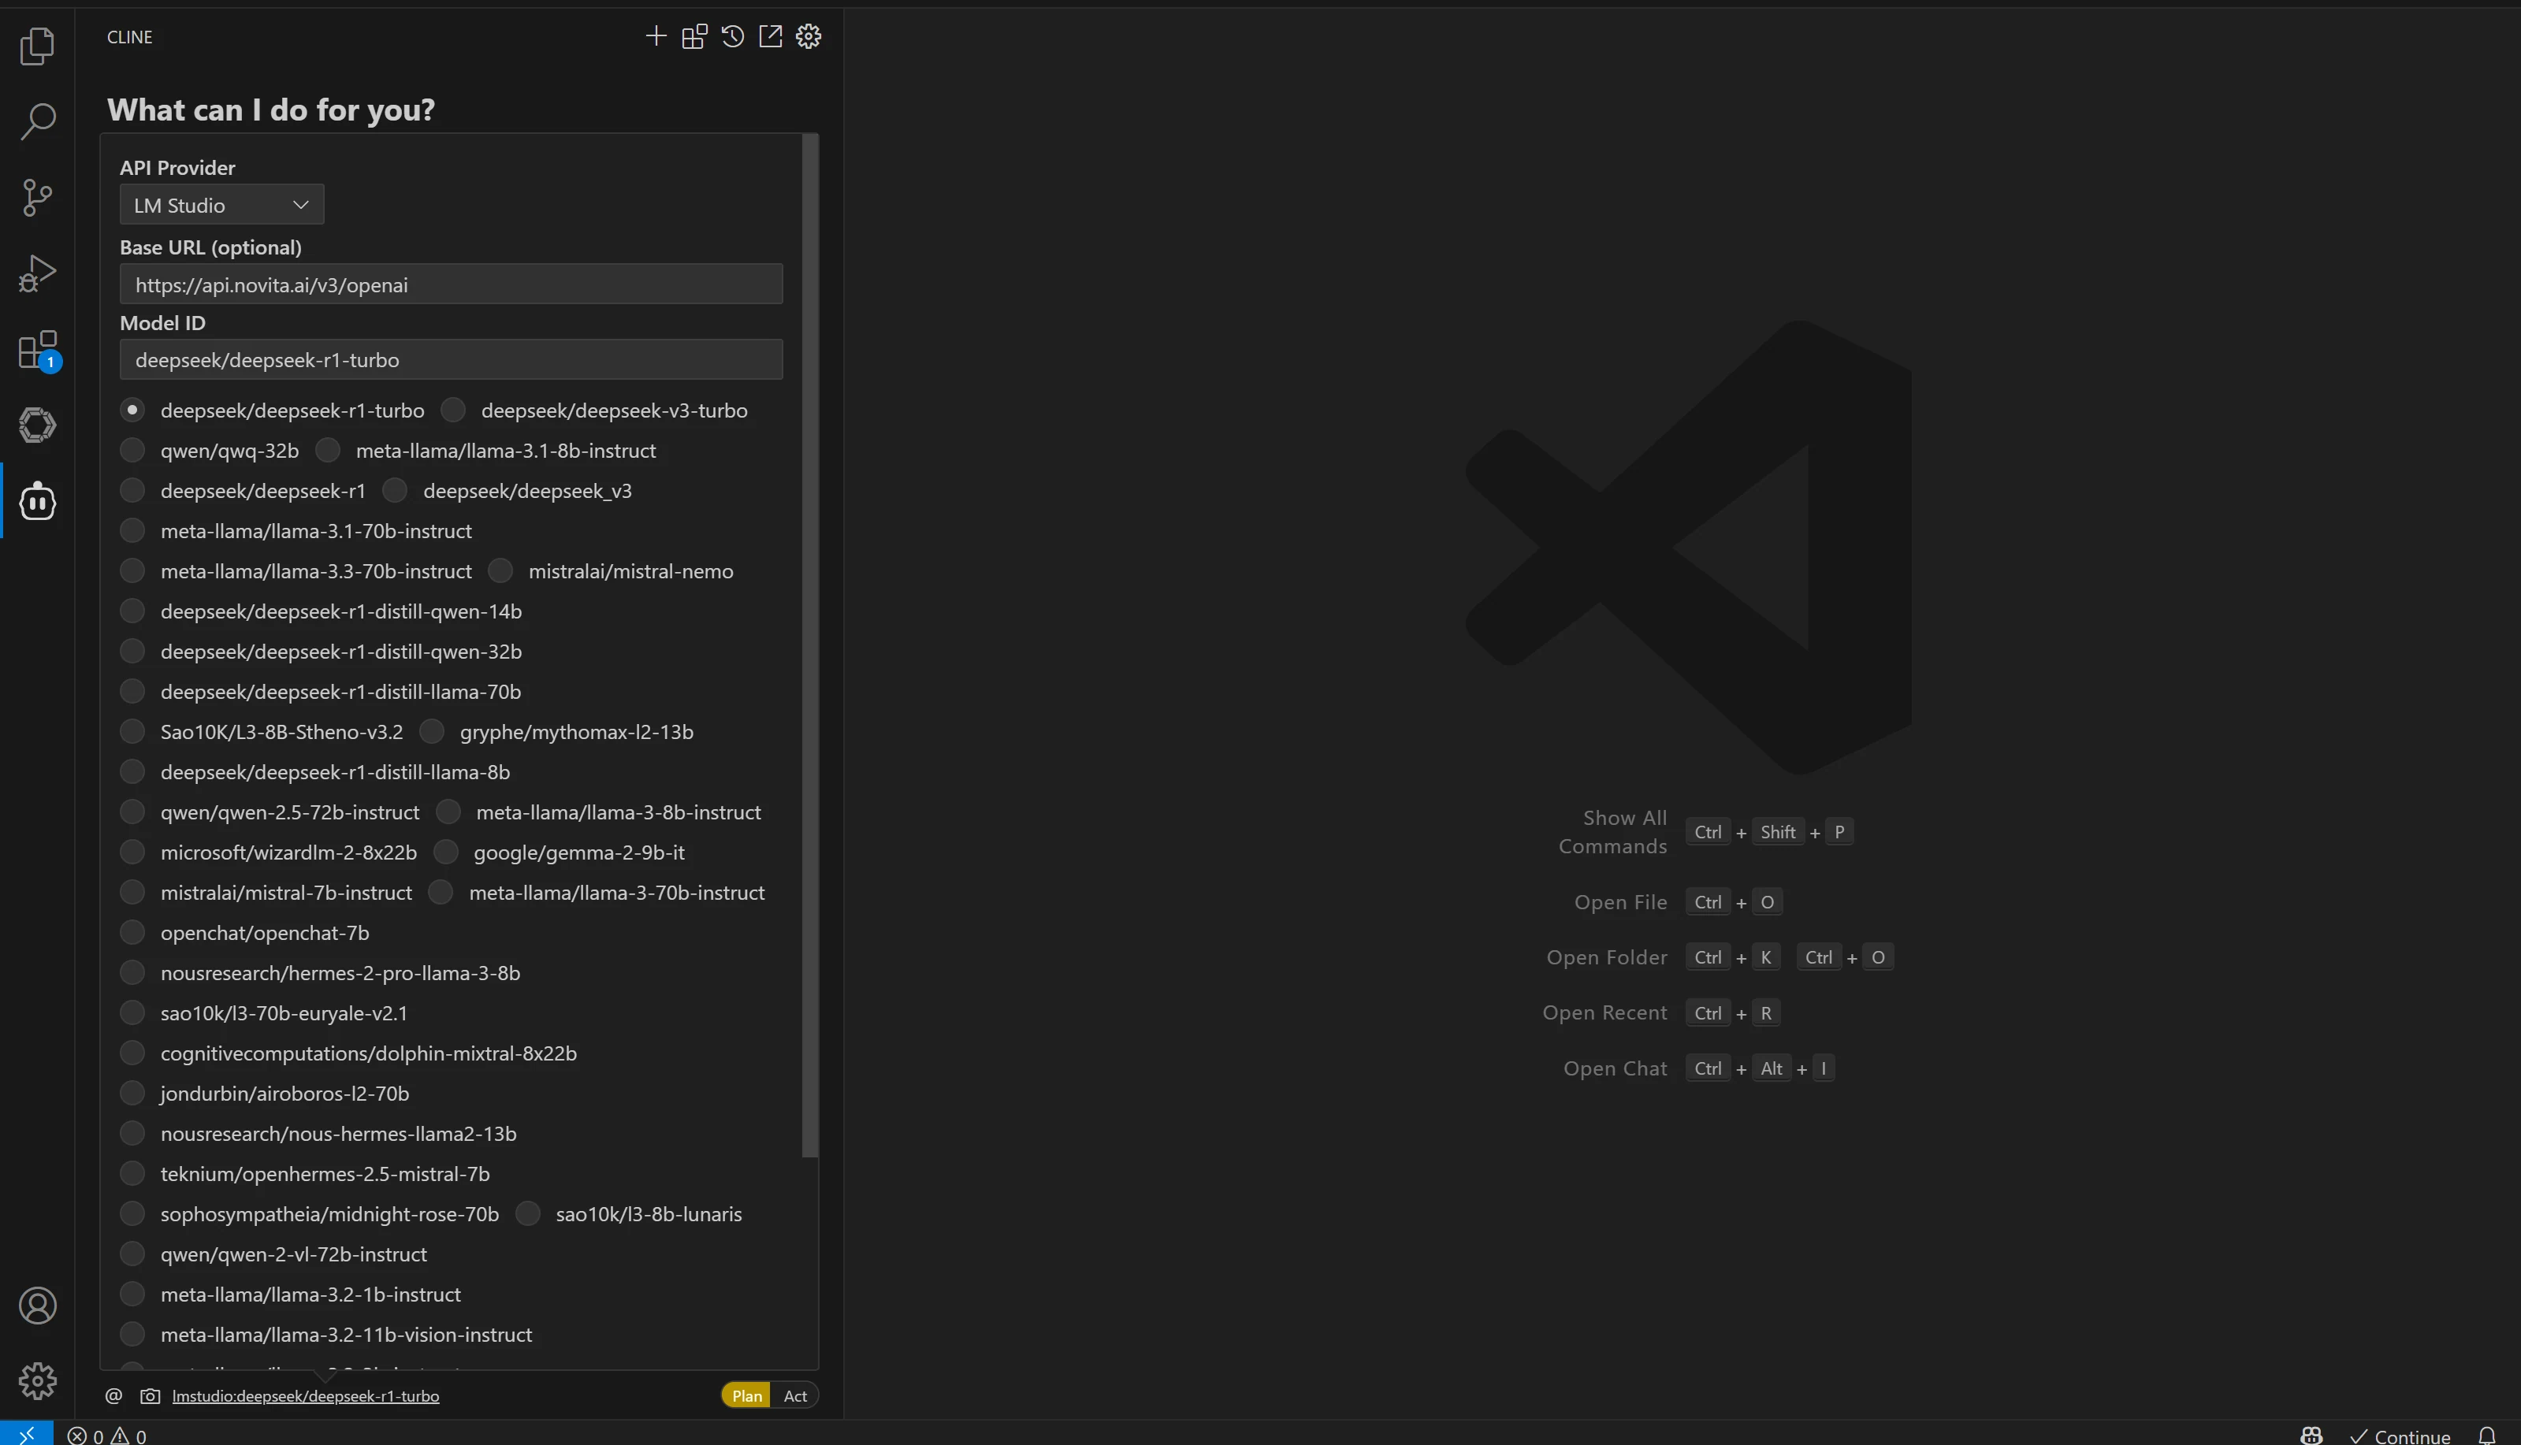Select microsoft/wizardlm-2-8x22b radio
This screenshot has width=2521, height=1445.
coord(132,853)
